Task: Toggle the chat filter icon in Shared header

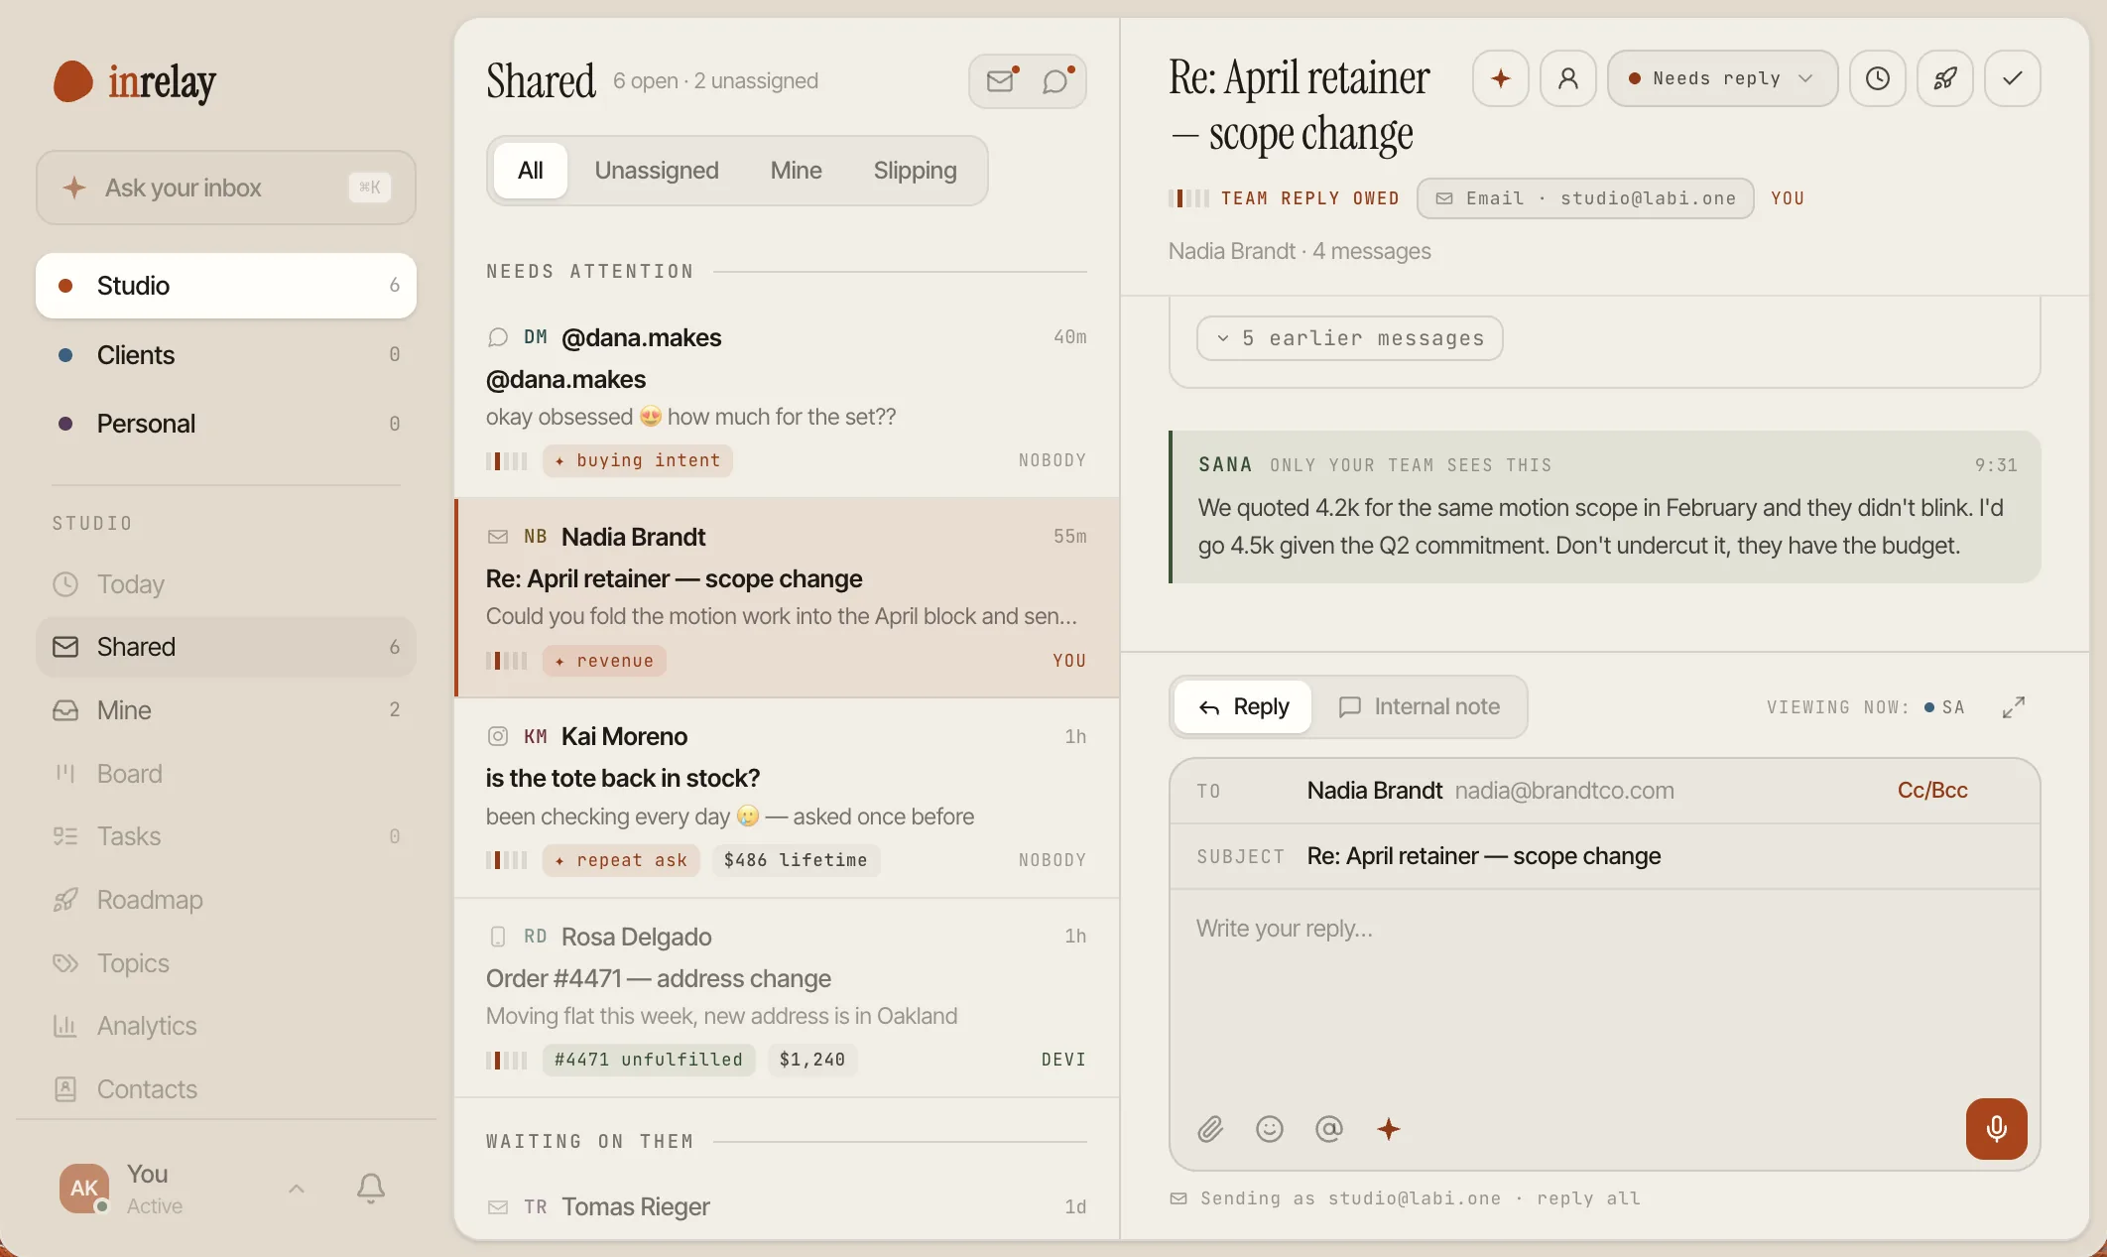Action: click(x=1057, y=80)
